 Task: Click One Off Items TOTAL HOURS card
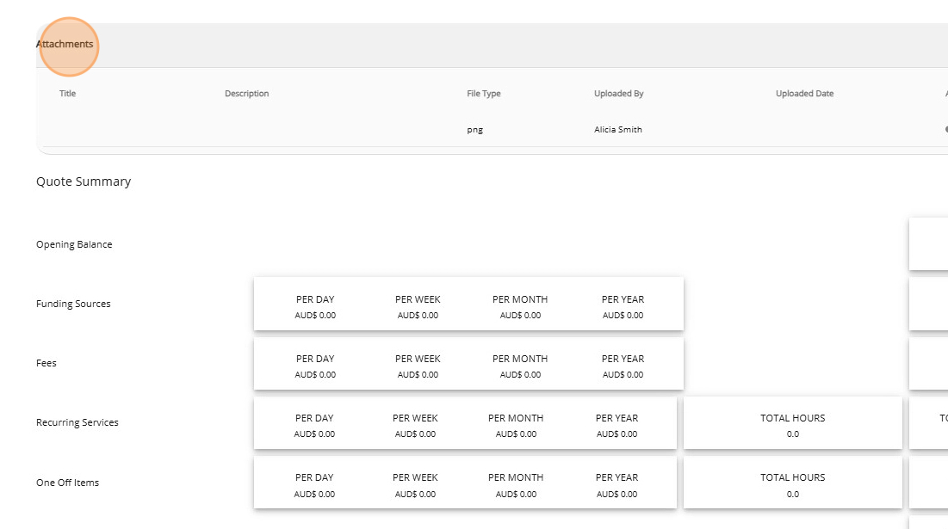tap(792, 483)
